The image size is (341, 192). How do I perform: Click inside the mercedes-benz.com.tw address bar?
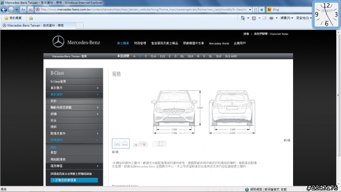point(143,10)
